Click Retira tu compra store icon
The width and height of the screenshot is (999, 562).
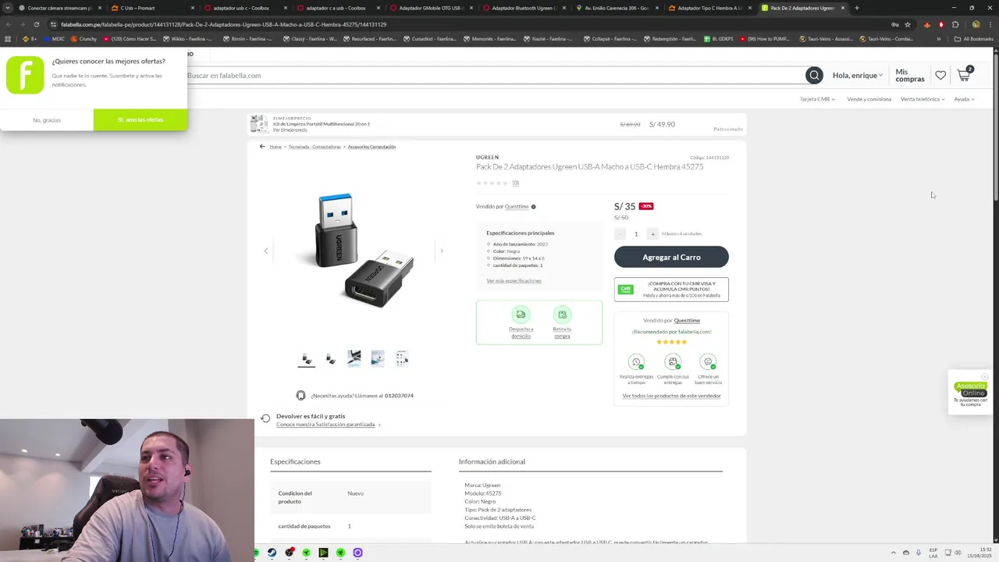tap(562, 315)
